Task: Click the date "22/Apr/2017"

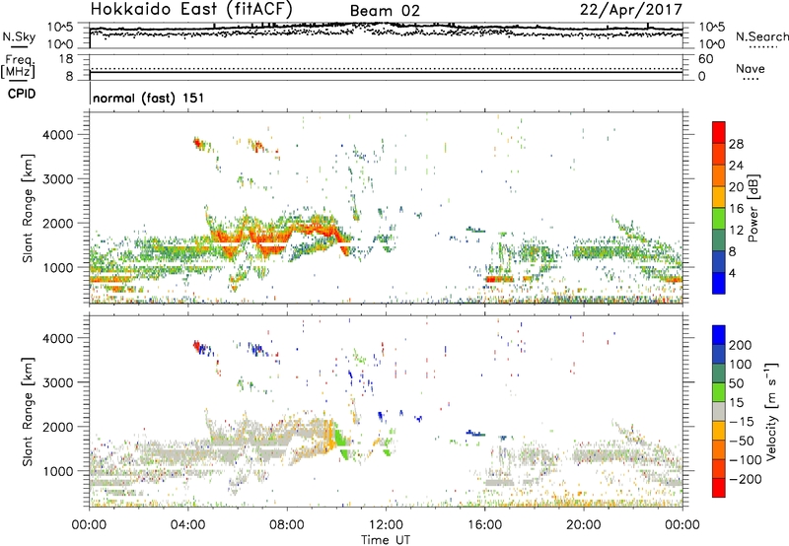Action: point(631,10)
